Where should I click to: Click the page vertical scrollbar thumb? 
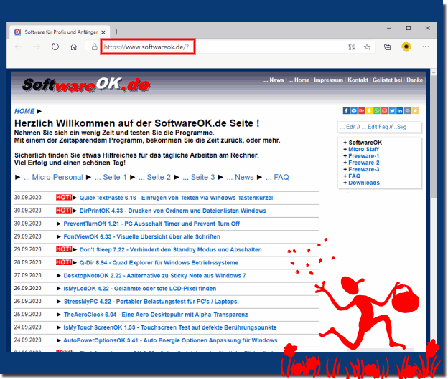(x=434, y=137)
